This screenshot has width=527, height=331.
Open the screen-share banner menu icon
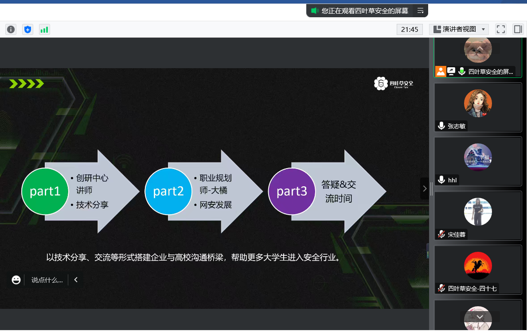coord(420,11)
